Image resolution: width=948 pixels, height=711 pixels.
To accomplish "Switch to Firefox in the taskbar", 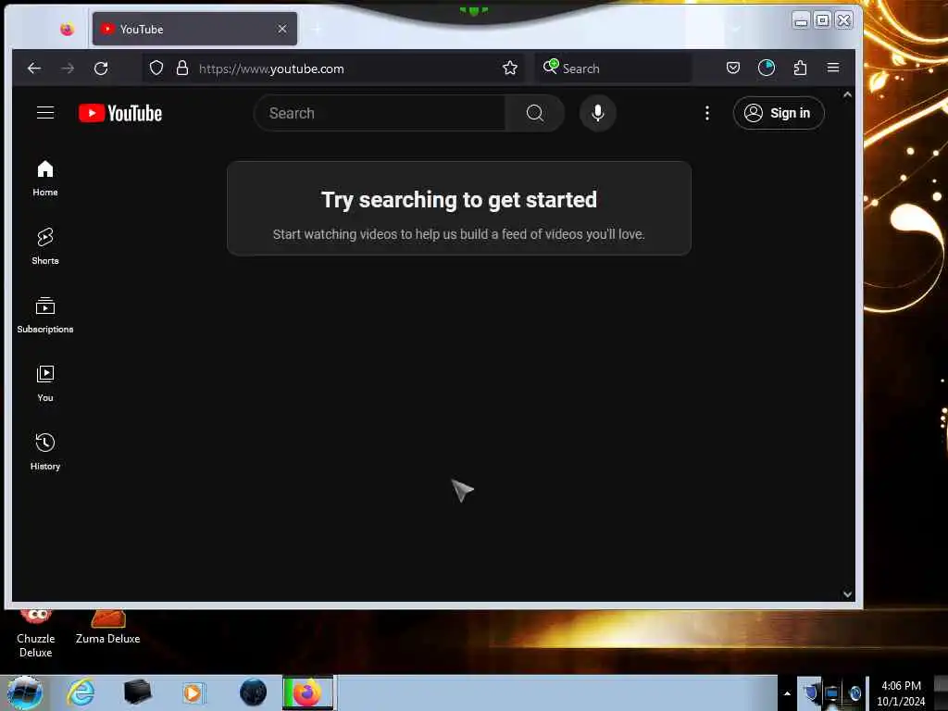I will 307,692.
